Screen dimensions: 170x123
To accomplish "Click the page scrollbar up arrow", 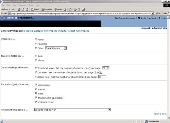I will tap(168, 17).
